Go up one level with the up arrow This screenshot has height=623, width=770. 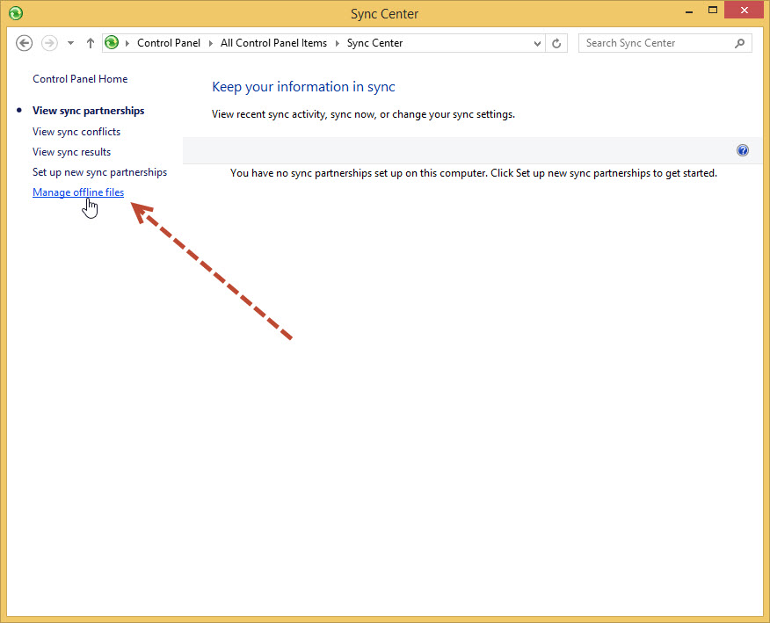tap(90, 42)
